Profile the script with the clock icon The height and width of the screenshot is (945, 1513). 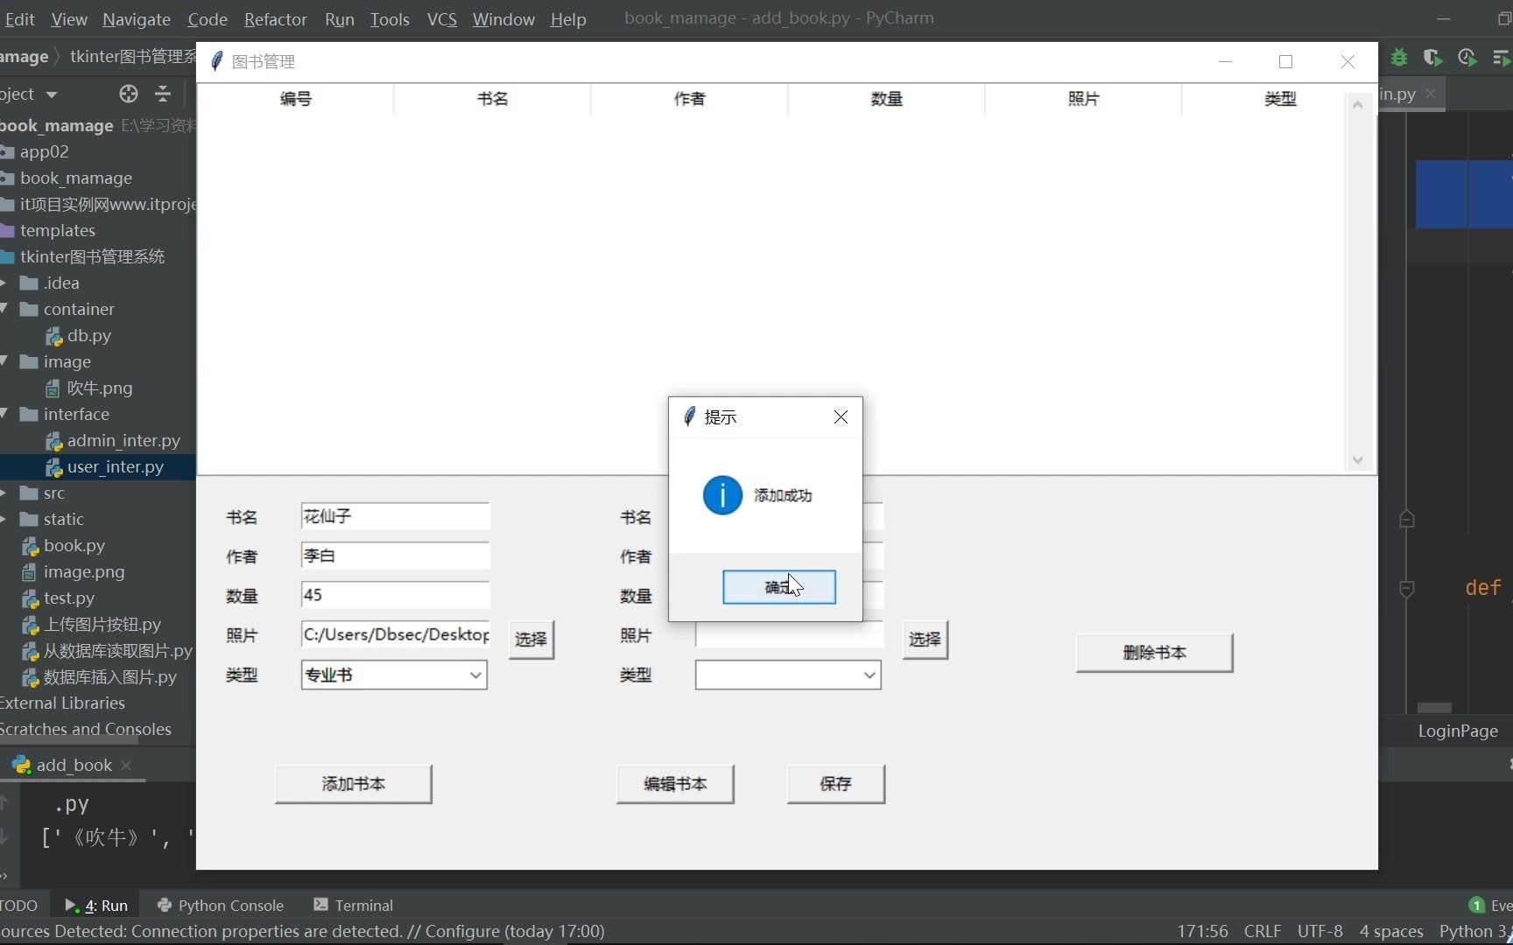point(1466,58)
